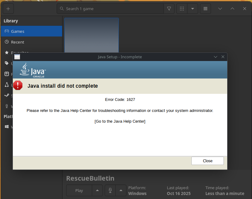The height and width of the screenshot is (199, 252).
Task: Click 'Less than a minute' time played
Action: pyautogui.click(x=225, y=193)
